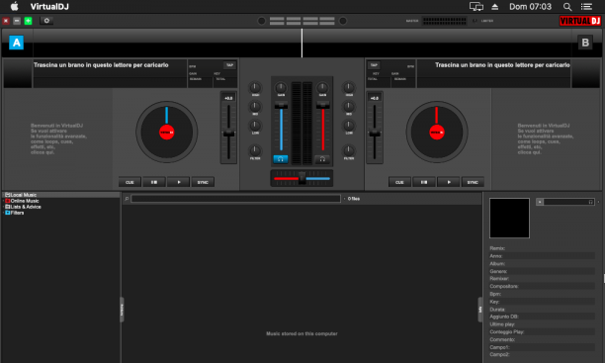
Task: Click the left deck turntable jog wheel
Action: 167,133
